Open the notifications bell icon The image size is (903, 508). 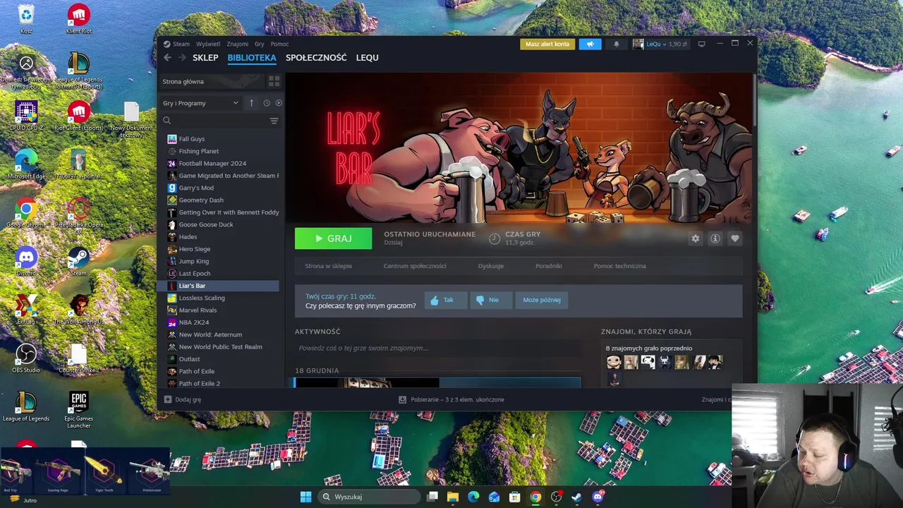[x=616, y=44]
